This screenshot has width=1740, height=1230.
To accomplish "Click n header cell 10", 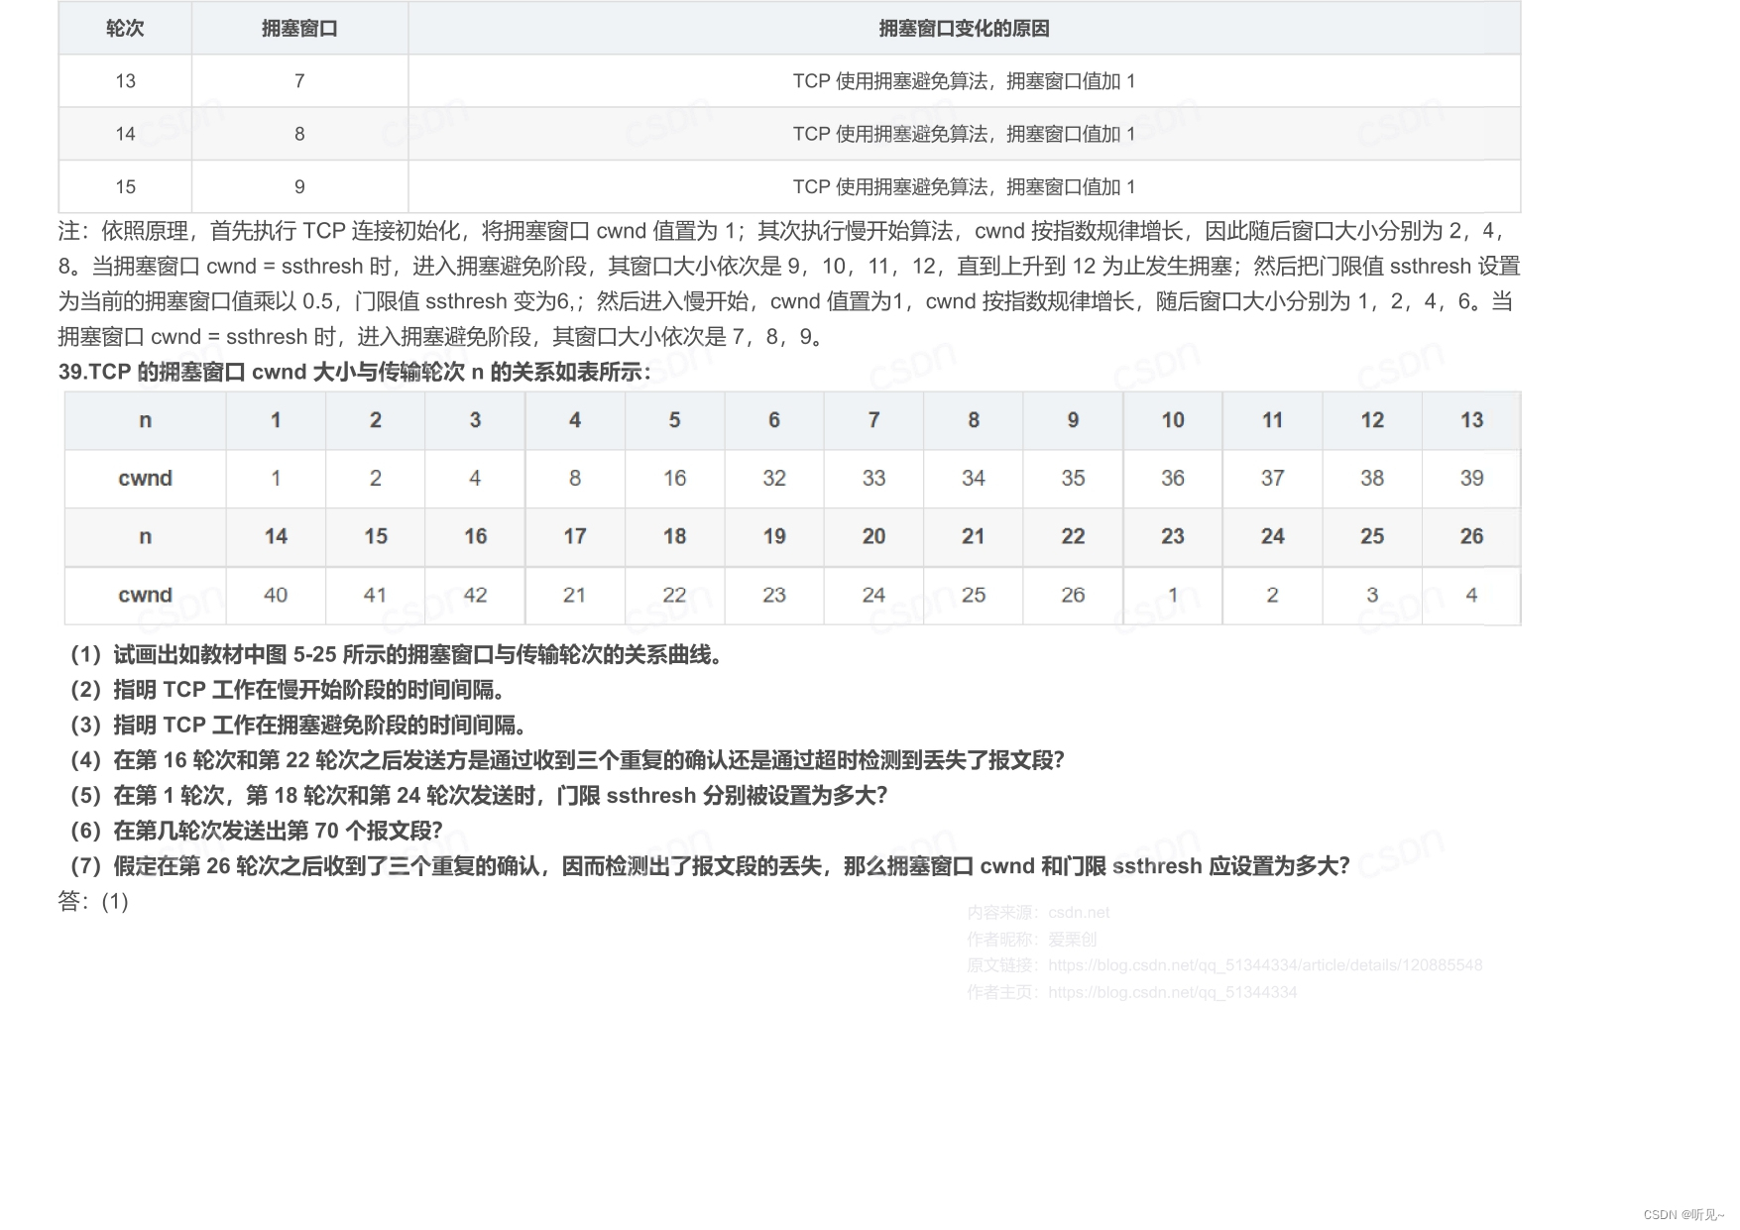I will [x=1173, y=420].
